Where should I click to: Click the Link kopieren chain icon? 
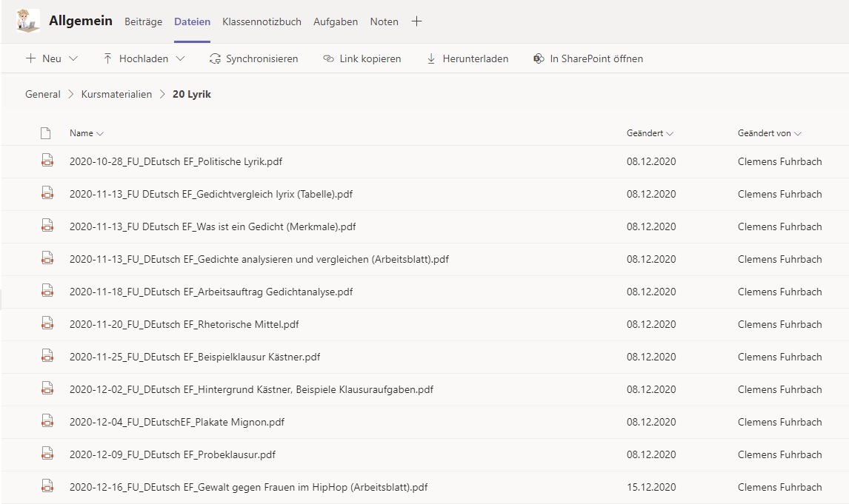tap(329, 58)
